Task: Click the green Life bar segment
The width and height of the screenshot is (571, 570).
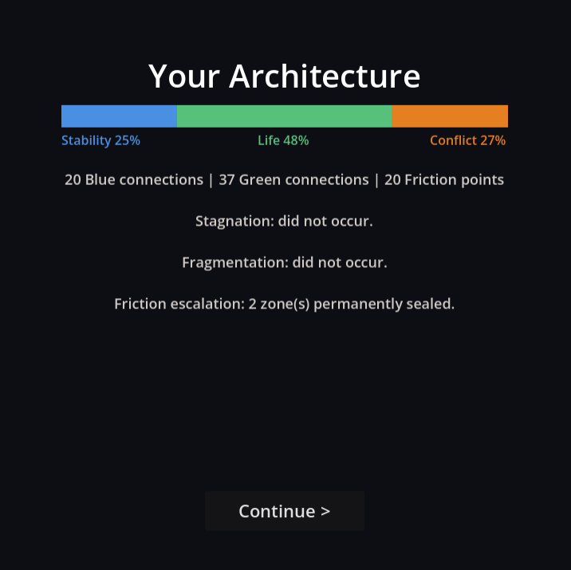Action: point(284,116)
